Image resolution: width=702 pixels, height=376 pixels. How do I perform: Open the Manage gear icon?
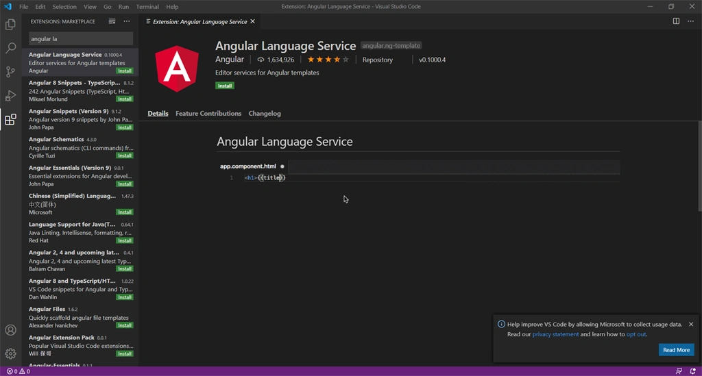(10, 353)
